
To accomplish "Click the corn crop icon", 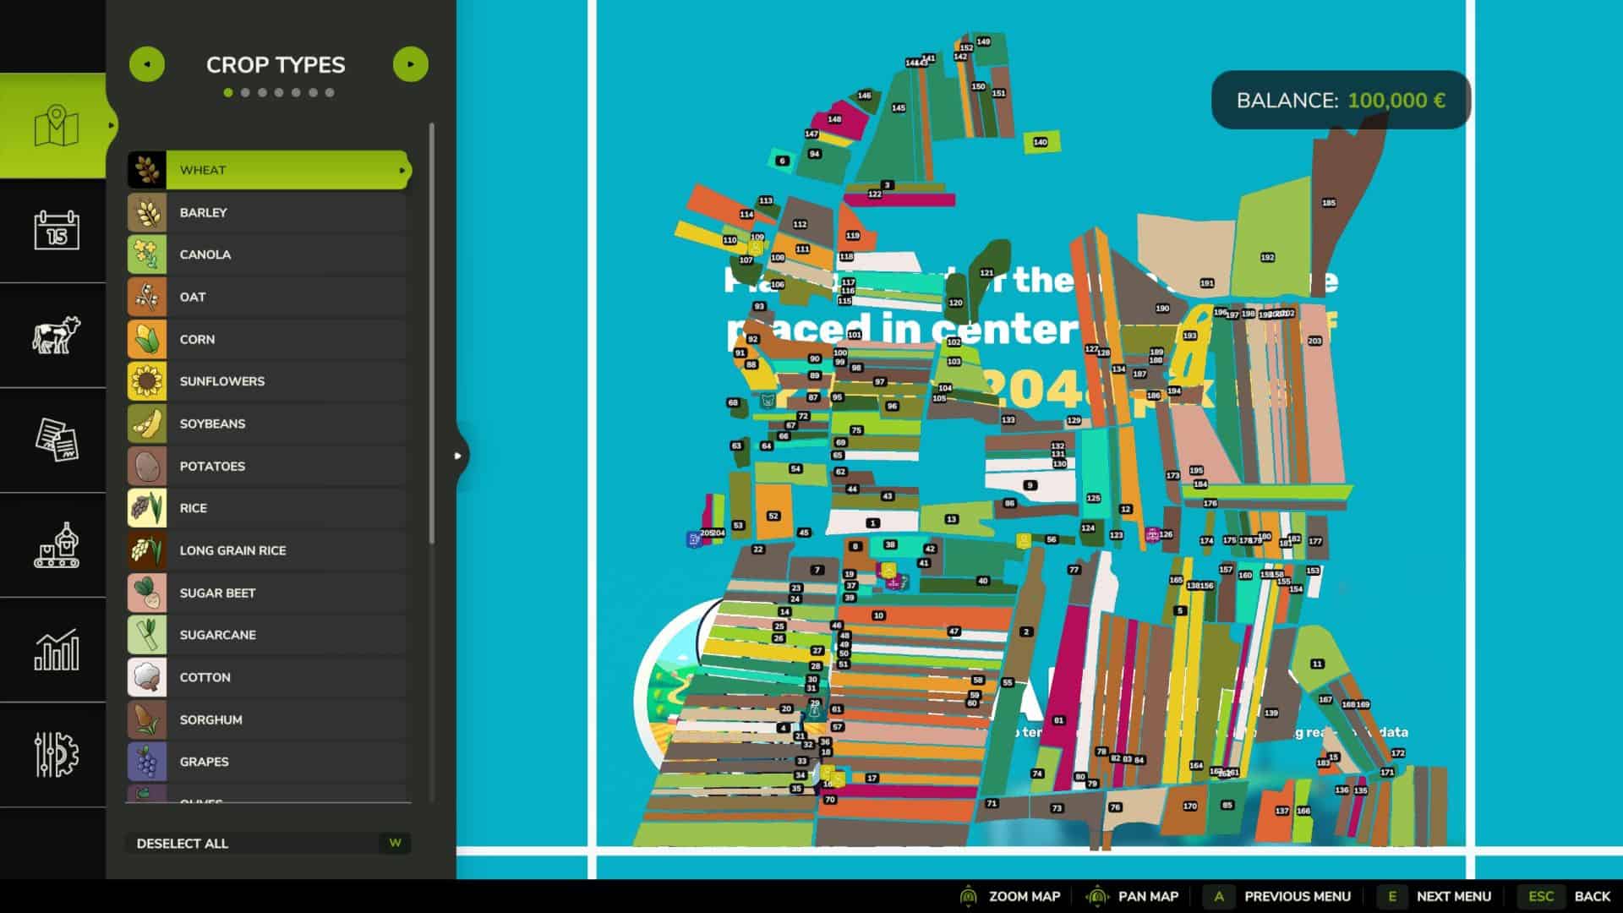I will pyautogui.click(x=147, y=339).
